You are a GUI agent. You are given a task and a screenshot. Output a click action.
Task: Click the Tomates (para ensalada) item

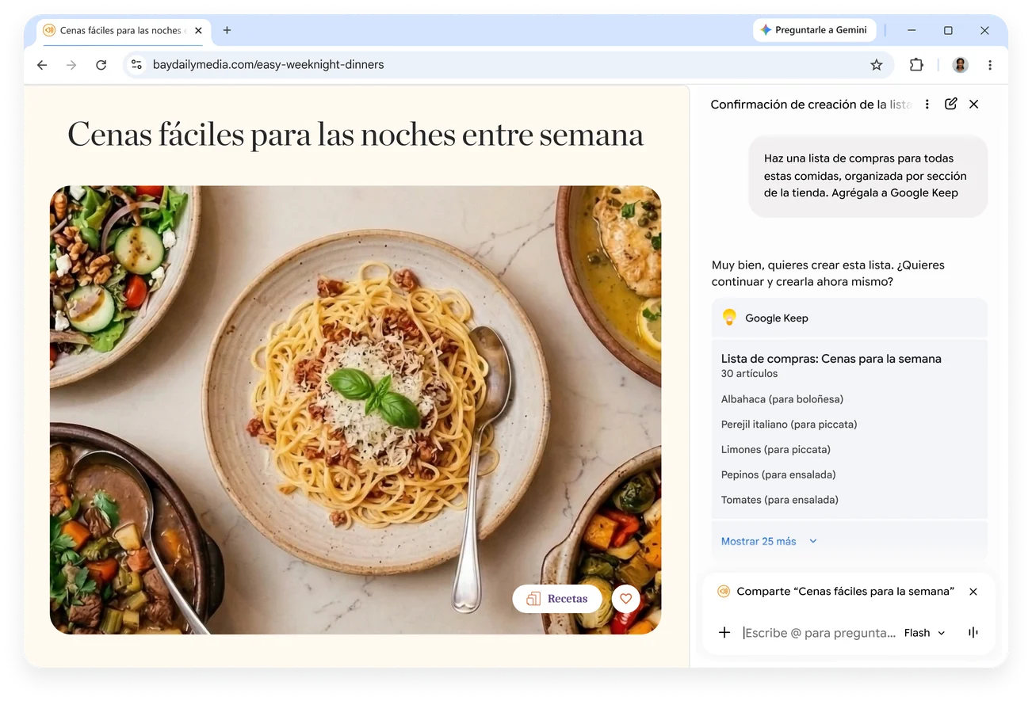click(780, 500)
